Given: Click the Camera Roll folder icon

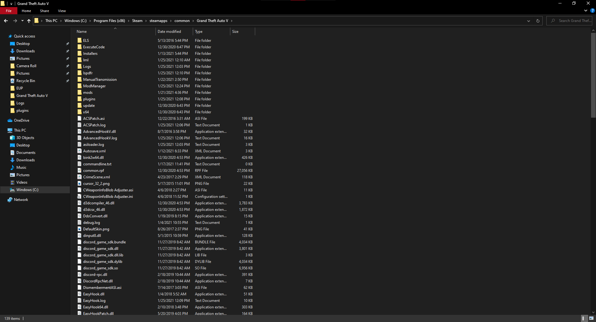Looking at the screenshot, I should pyautogui.click(x=12, y=66).
